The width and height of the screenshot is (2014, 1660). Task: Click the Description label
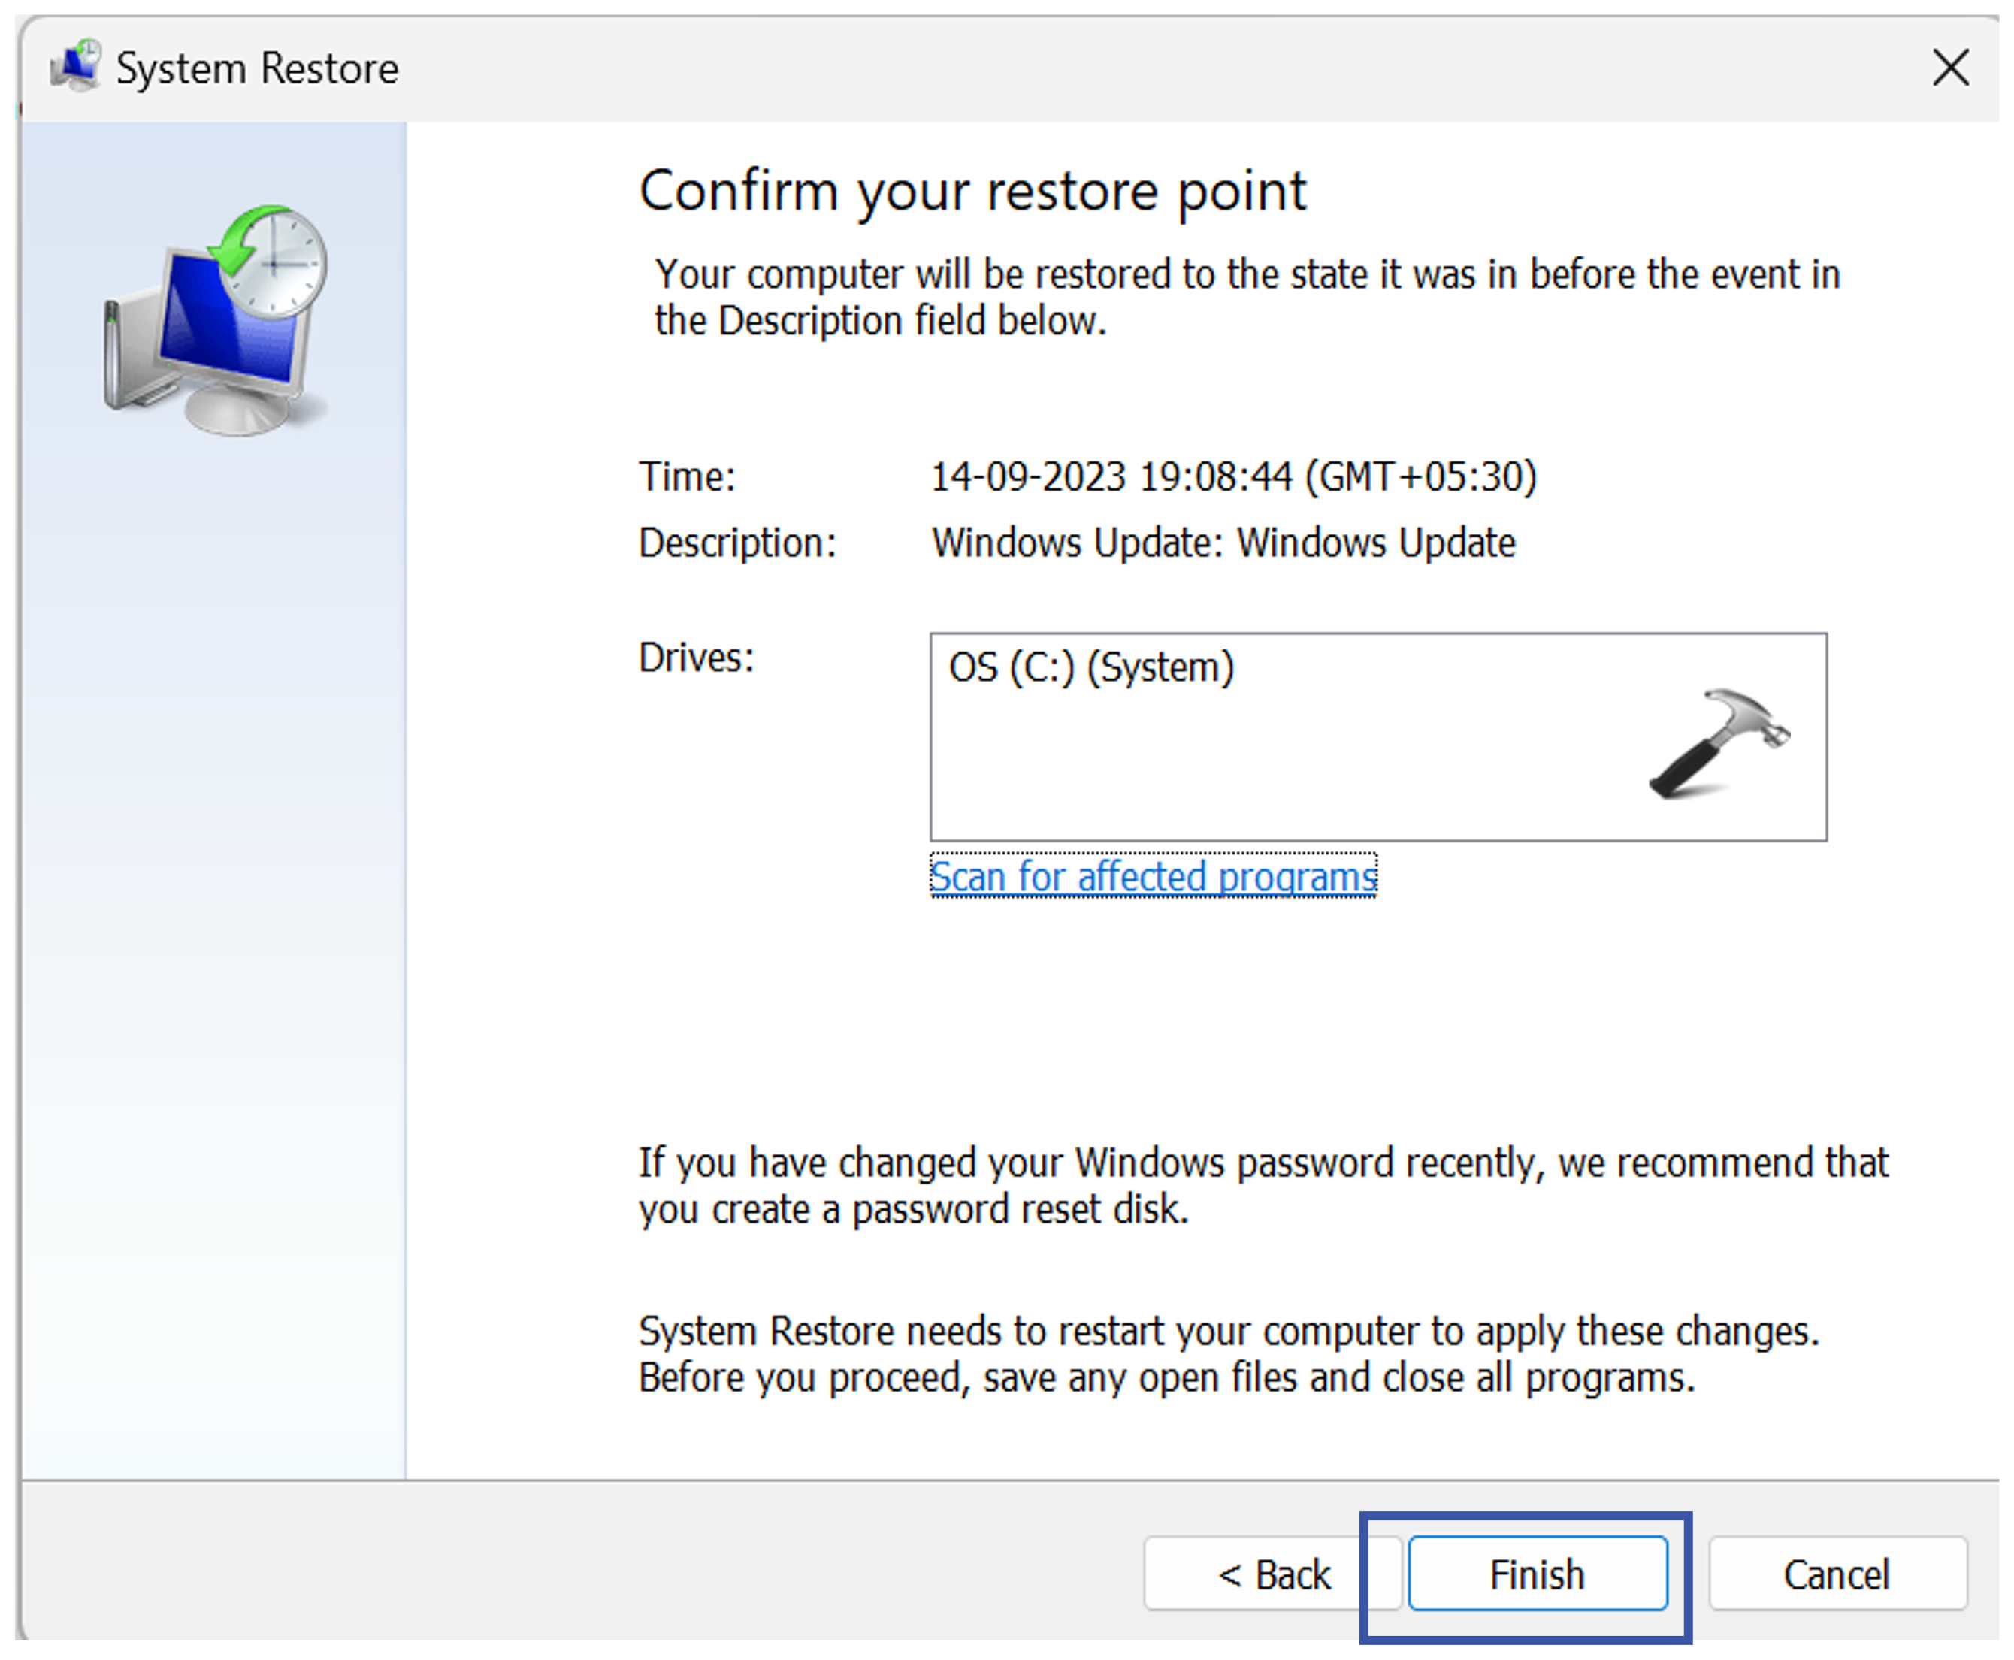737,542
